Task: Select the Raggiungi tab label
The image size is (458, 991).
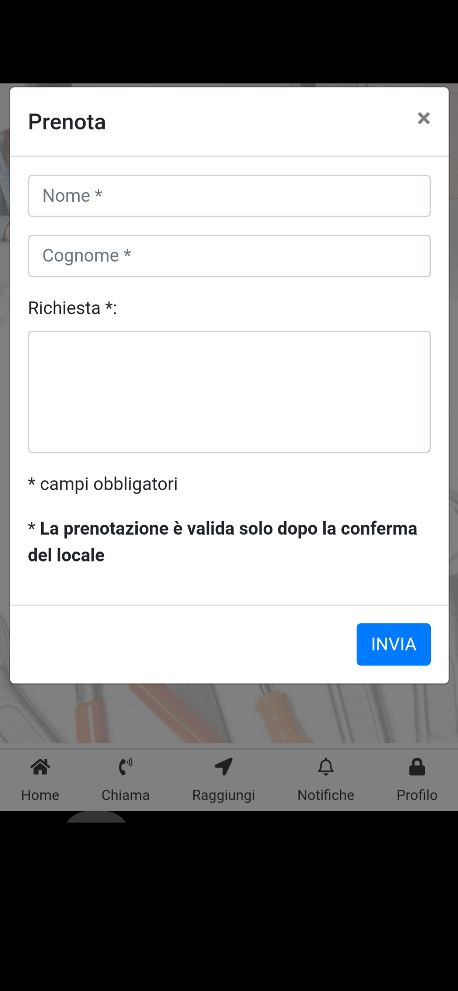Action: tap(223, 796)
